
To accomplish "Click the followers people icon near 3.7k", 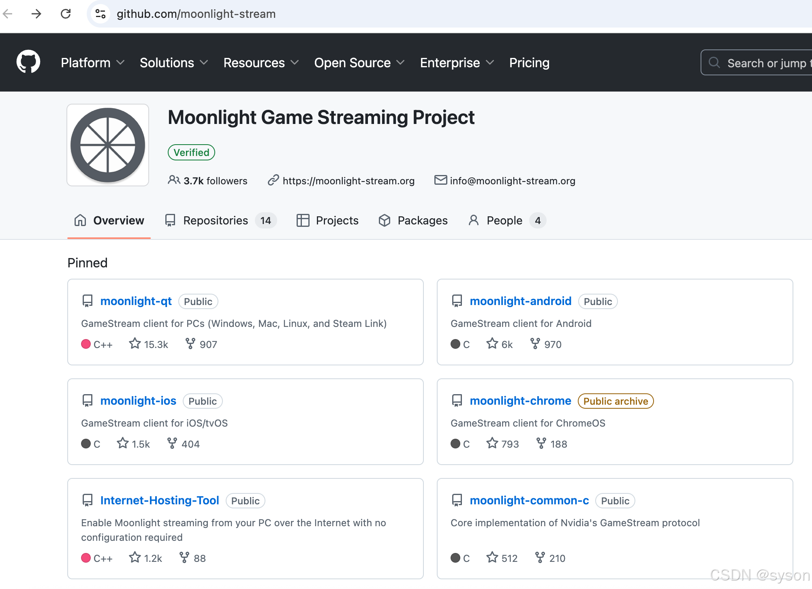I will pos(174,181).
